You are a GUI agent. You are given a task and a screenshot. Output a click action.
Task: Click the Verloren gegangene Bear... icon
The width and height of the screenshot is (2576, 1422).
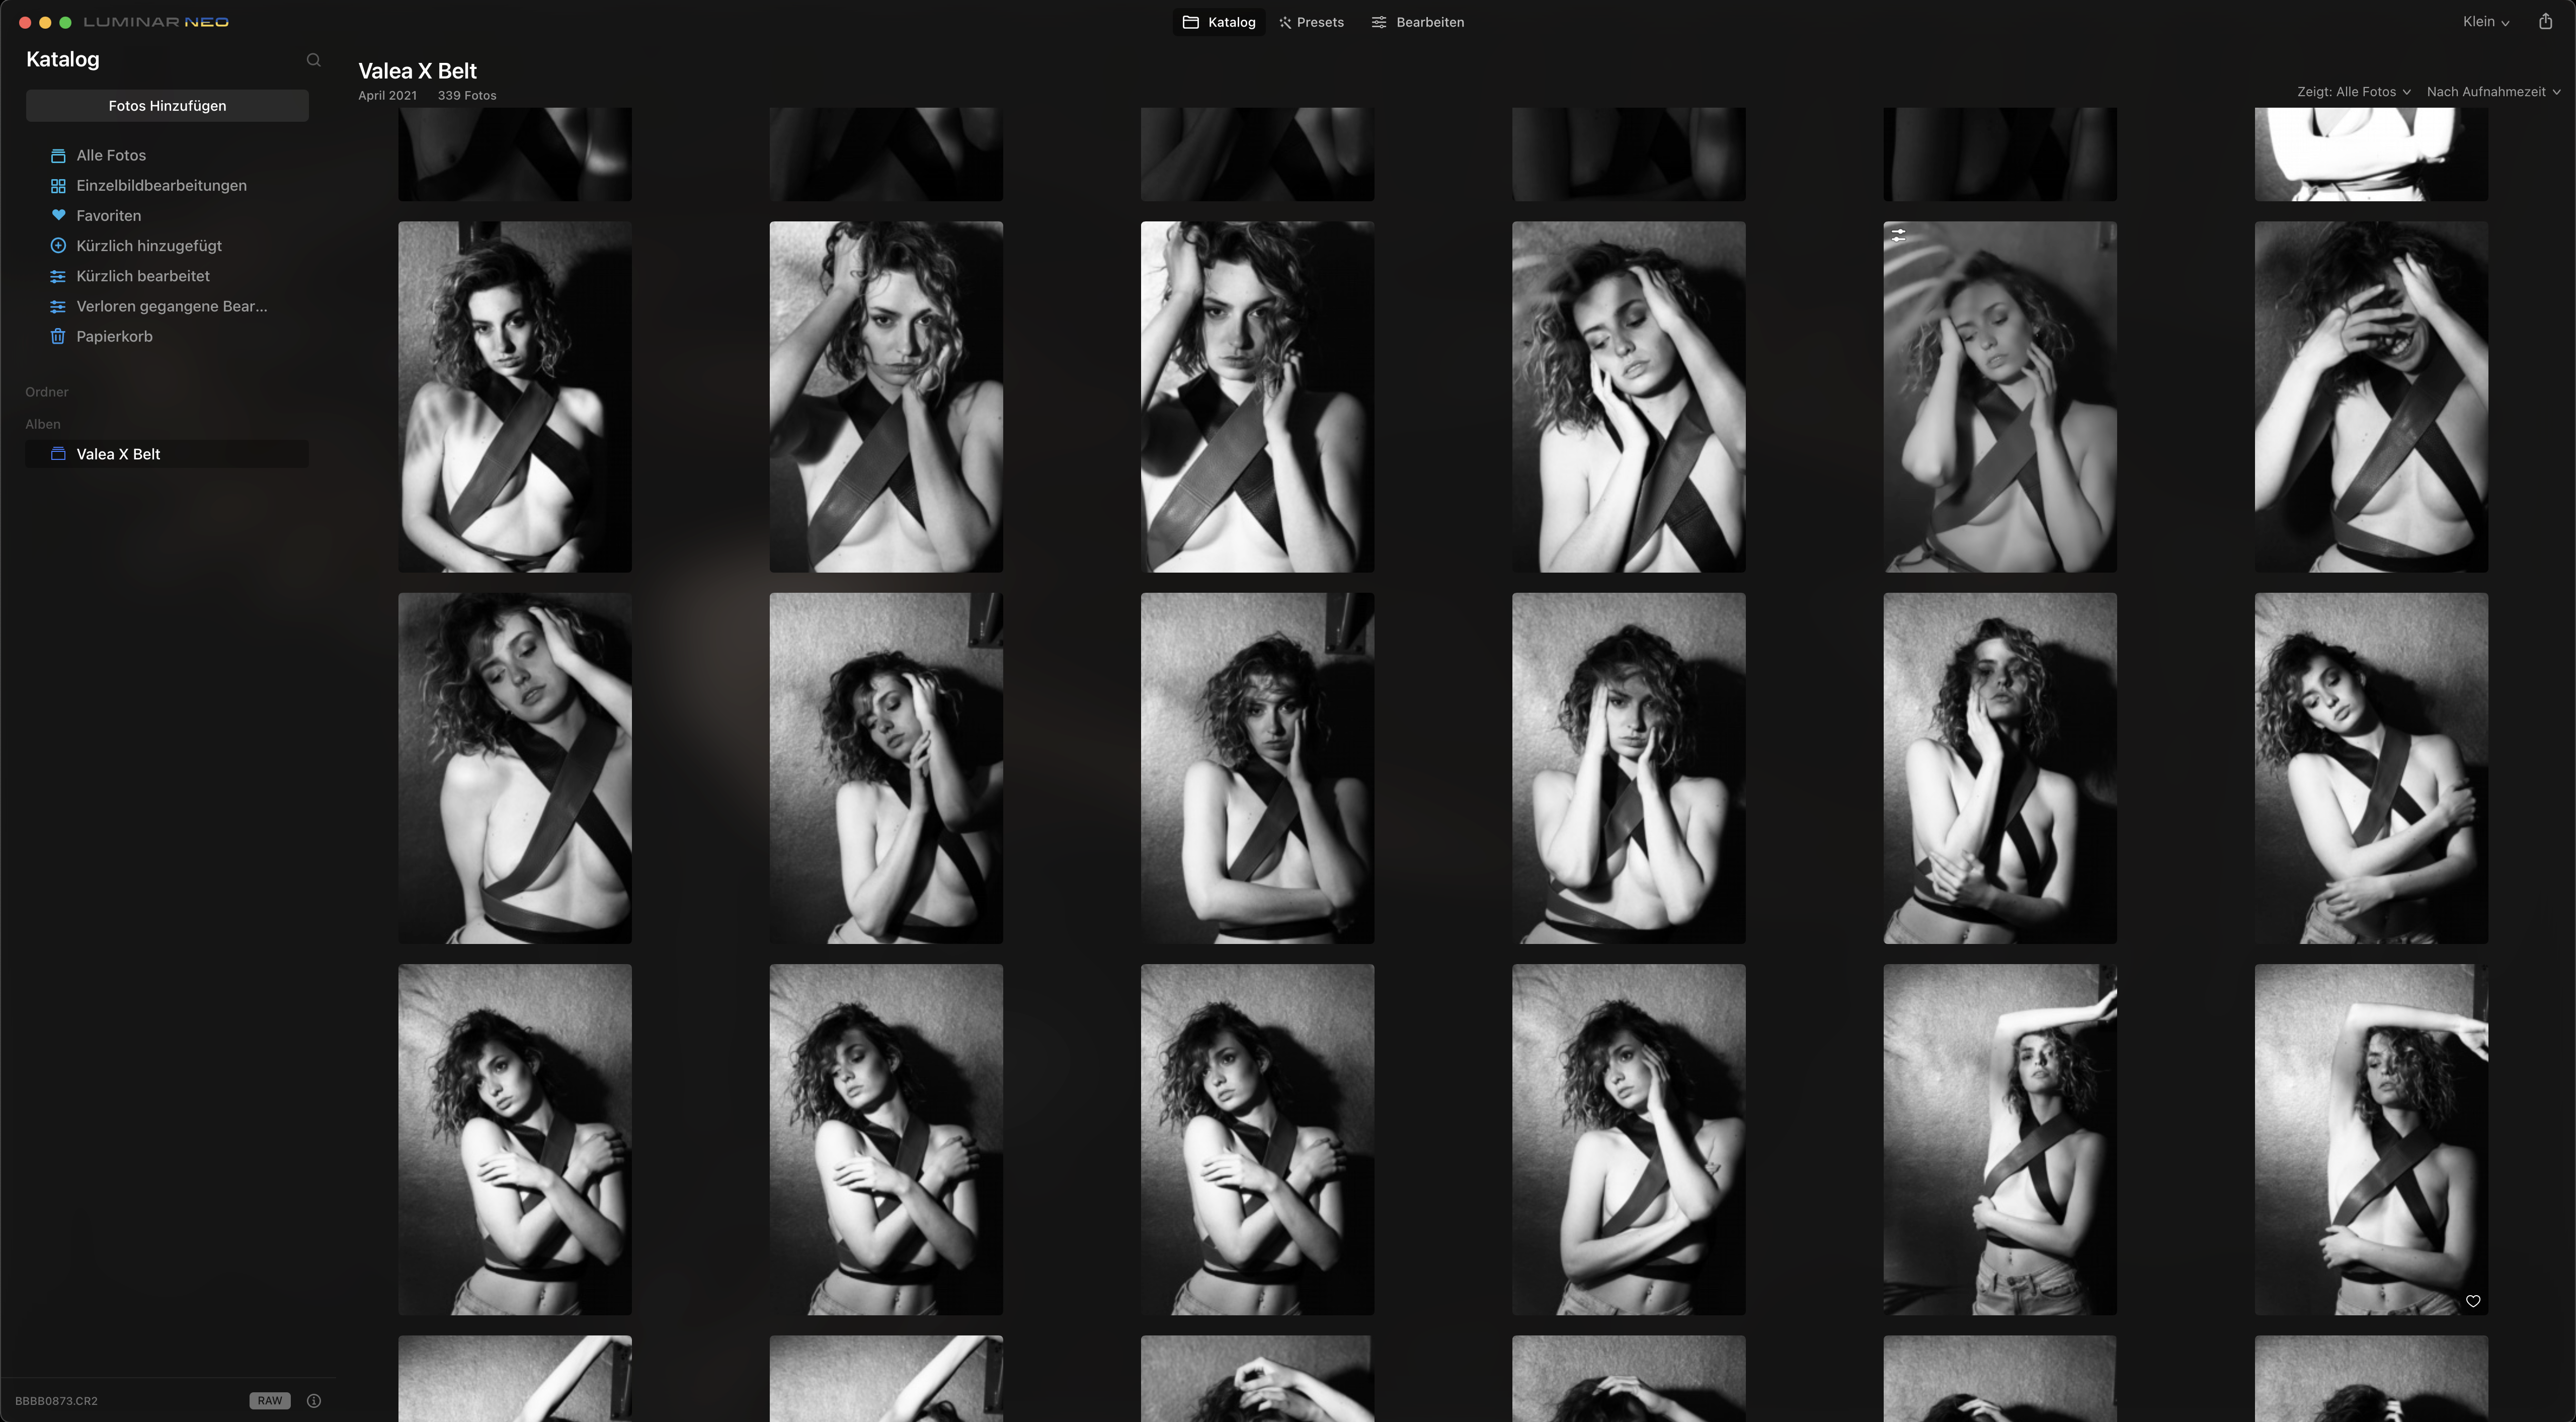click(58, 306)
